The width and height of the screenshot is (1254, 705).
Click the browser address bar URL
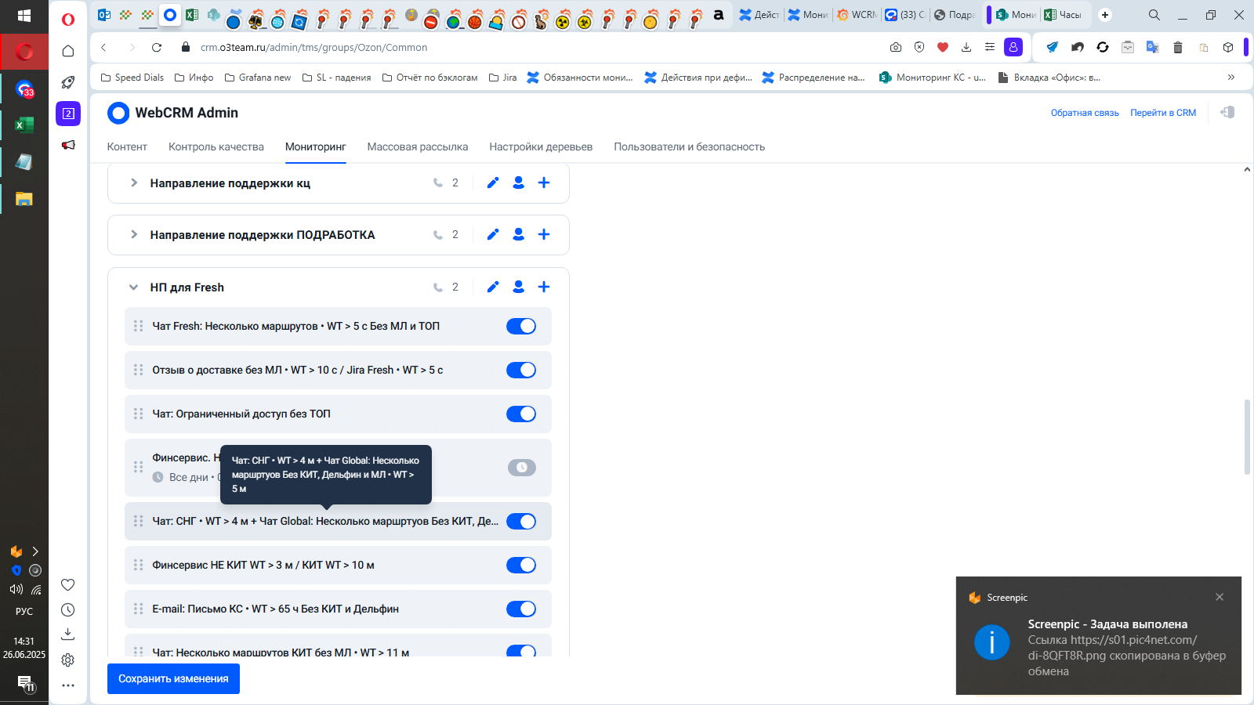click(x=314, y=47)
